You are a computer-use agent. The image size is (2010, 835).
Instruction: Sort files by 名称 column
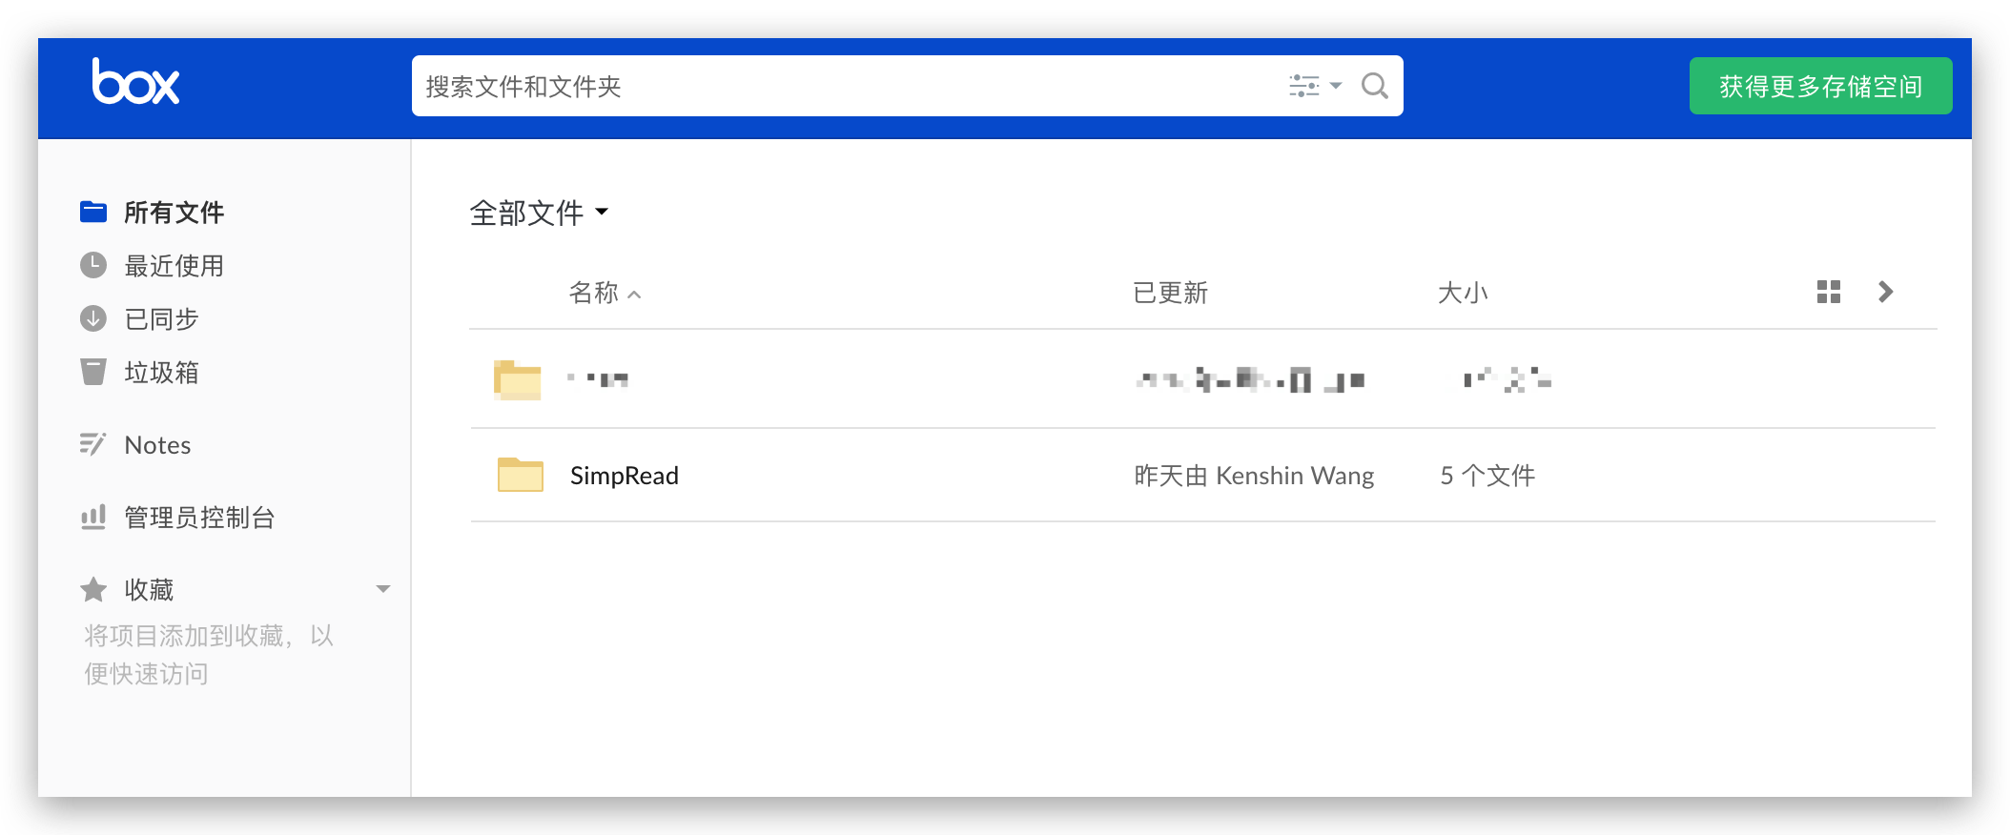[594, 293]
